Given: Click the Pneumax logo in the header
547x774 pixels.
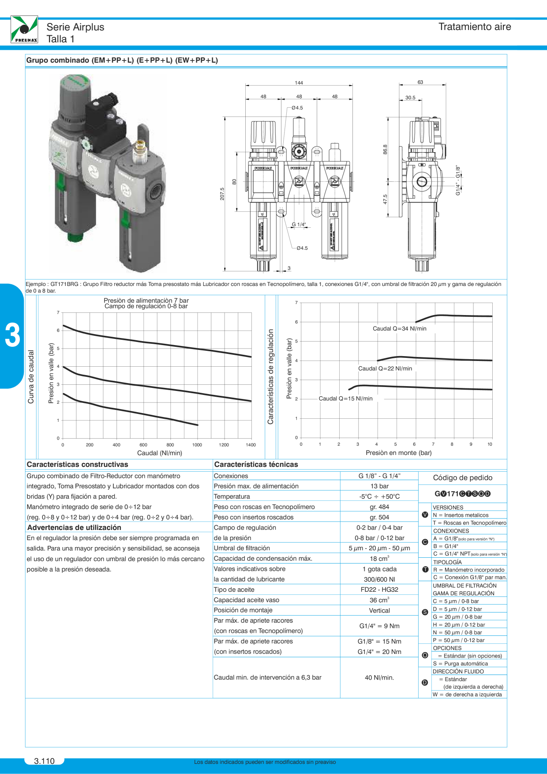Looking at the screenshot, I should pos(24,30).
